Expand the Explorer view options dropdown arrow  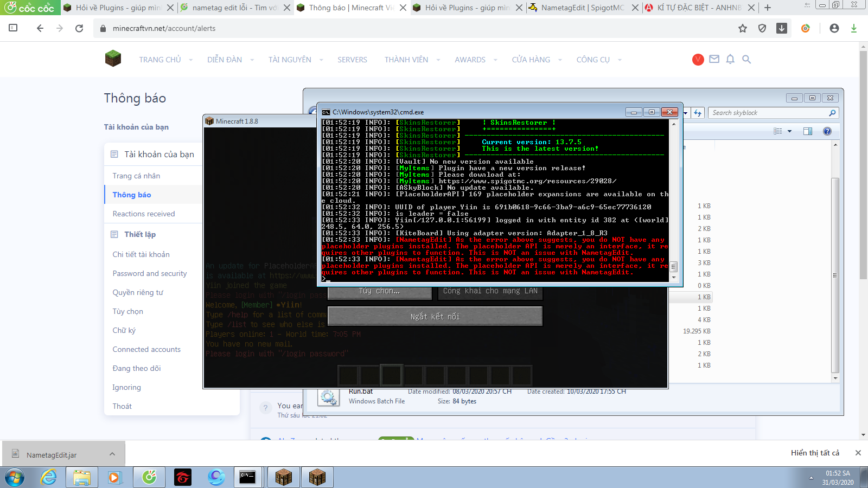tap(789, 131)
